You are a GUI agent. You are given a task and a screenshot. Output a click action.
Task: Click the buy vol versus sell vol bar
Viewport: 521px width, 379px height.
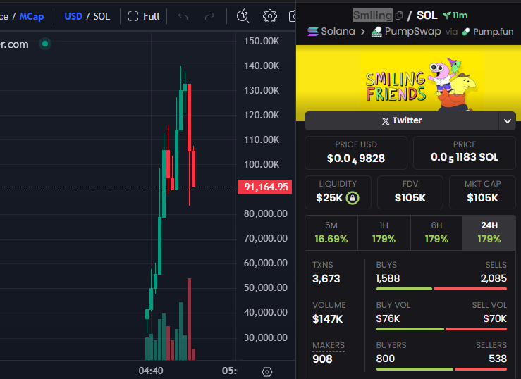click(441, 329)
